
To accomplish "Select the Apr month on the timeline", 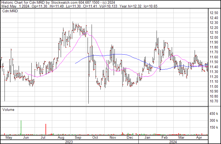I will point(199,138).
